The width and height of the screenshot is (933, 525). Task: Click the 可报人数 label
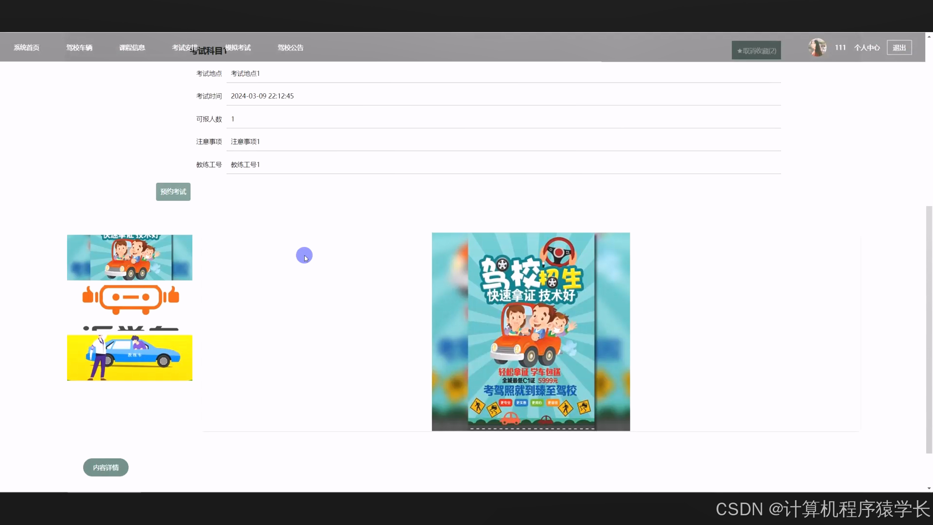point(209,119)
